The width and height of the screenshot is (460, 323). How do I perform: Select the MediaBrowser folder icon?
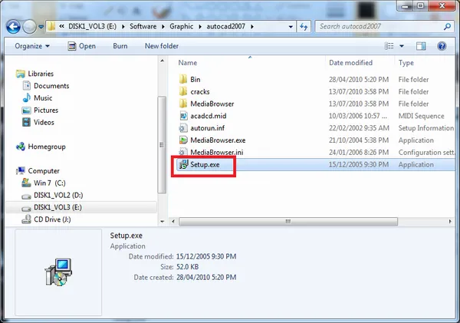(x=183, y=104)
